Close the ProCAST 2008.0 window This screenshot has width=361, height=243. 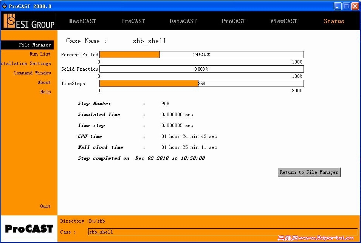point(355,6)
